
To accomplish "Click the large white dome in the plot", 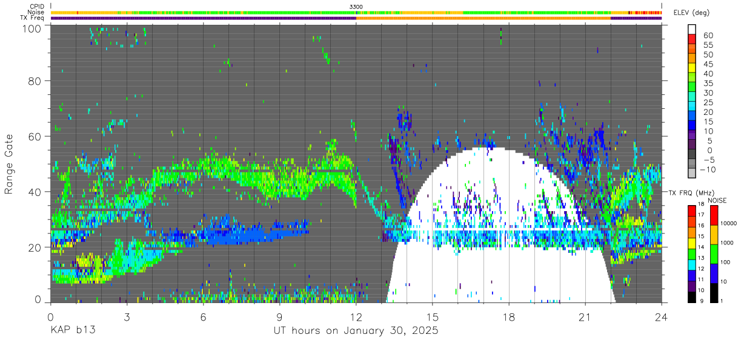I will (x=500, y=225).
